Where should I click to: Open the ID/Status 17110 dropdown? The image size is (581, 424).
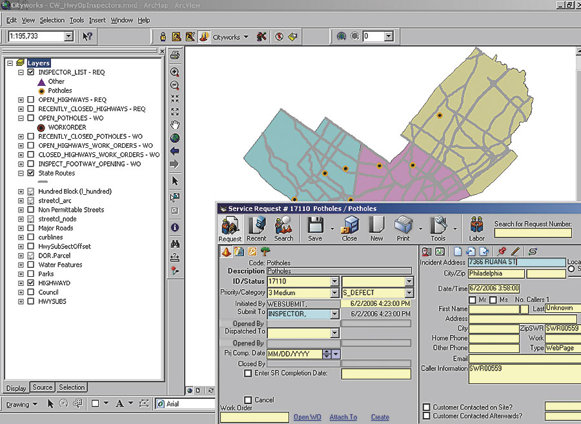click(334, 281)
